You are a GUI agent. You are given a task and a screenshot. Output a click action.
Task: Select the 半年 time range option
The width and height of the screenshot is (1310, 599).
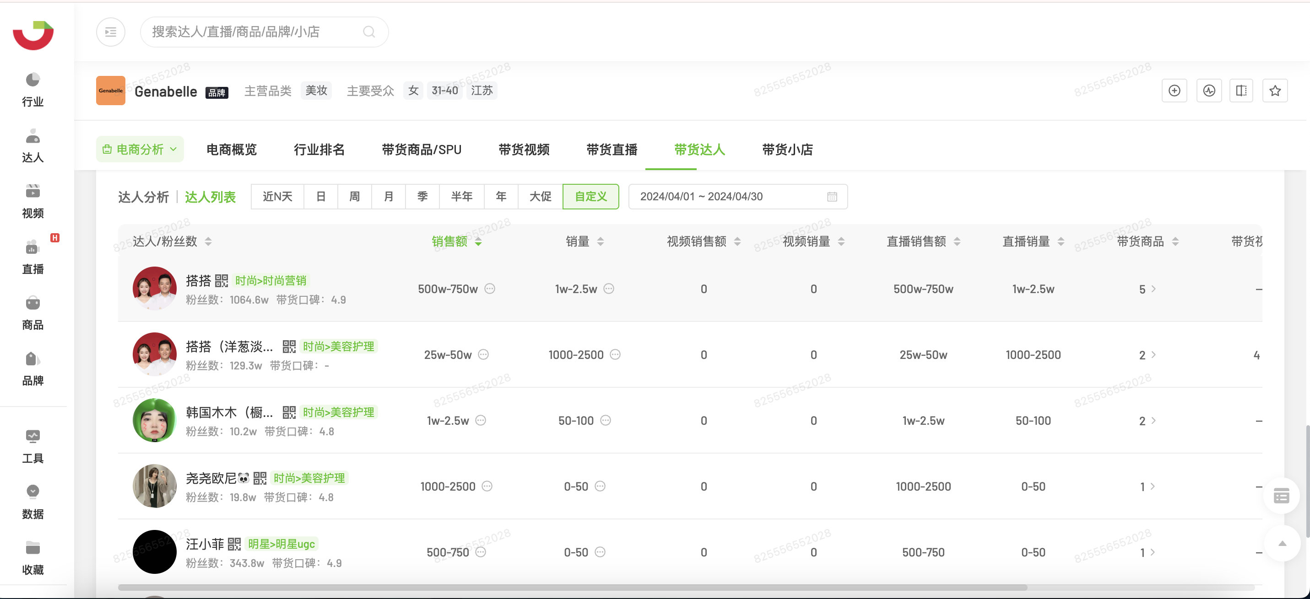[x=461, y=197]
